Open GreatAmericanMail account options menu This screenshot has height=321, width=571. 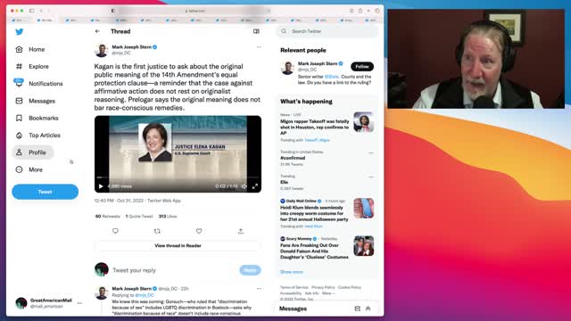pos(79,303)
